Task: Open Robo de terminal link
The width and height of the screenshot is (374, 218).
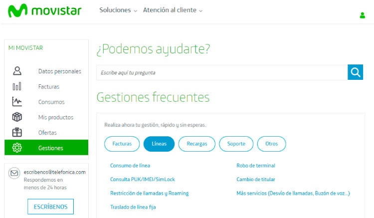Action: tap(256, 166)
